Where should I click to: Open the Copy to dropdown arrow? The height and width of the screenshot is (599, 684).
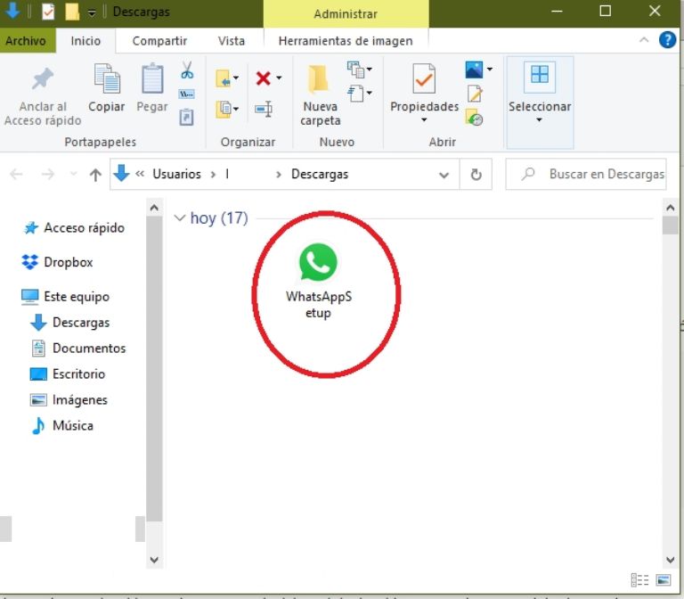[x=236, y=109]
